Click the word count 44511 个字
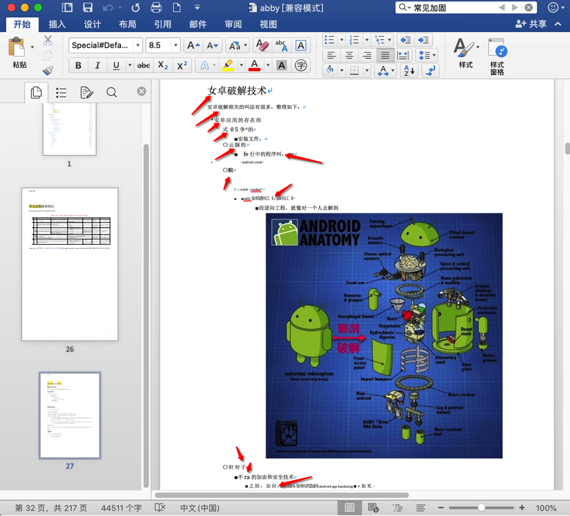 122,508
